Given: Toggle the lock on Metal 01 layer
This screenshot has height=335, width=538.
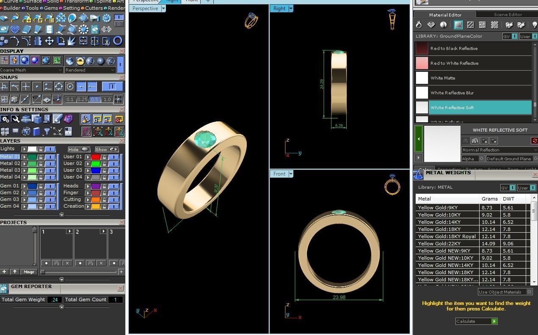Looking at the screenshot, I should (x=41, y=157).
